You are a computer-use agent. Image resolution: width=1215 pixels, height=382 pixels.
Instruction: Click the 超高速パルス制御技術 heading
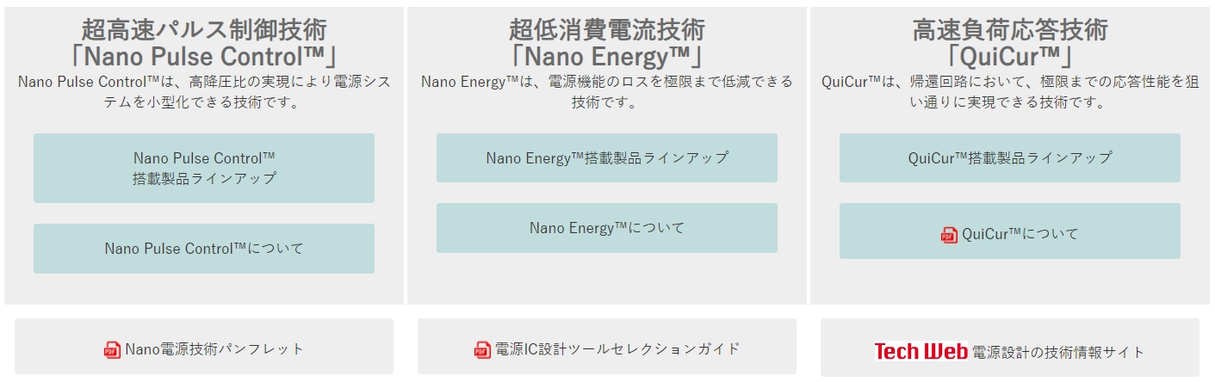tap(204, 30)
